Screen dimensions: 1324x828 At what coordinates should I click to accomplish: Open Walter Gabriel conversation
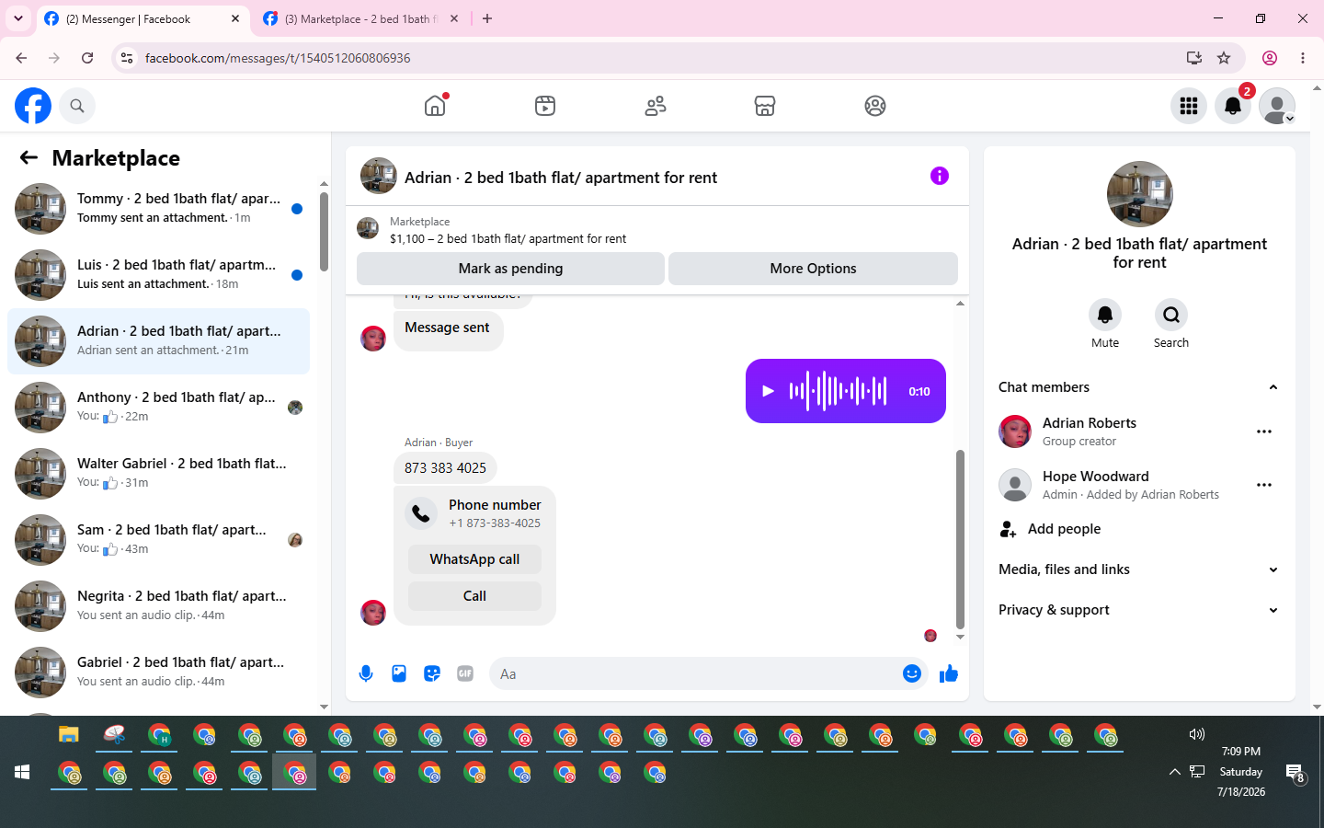pyautogui.click(x=158, y=474)
